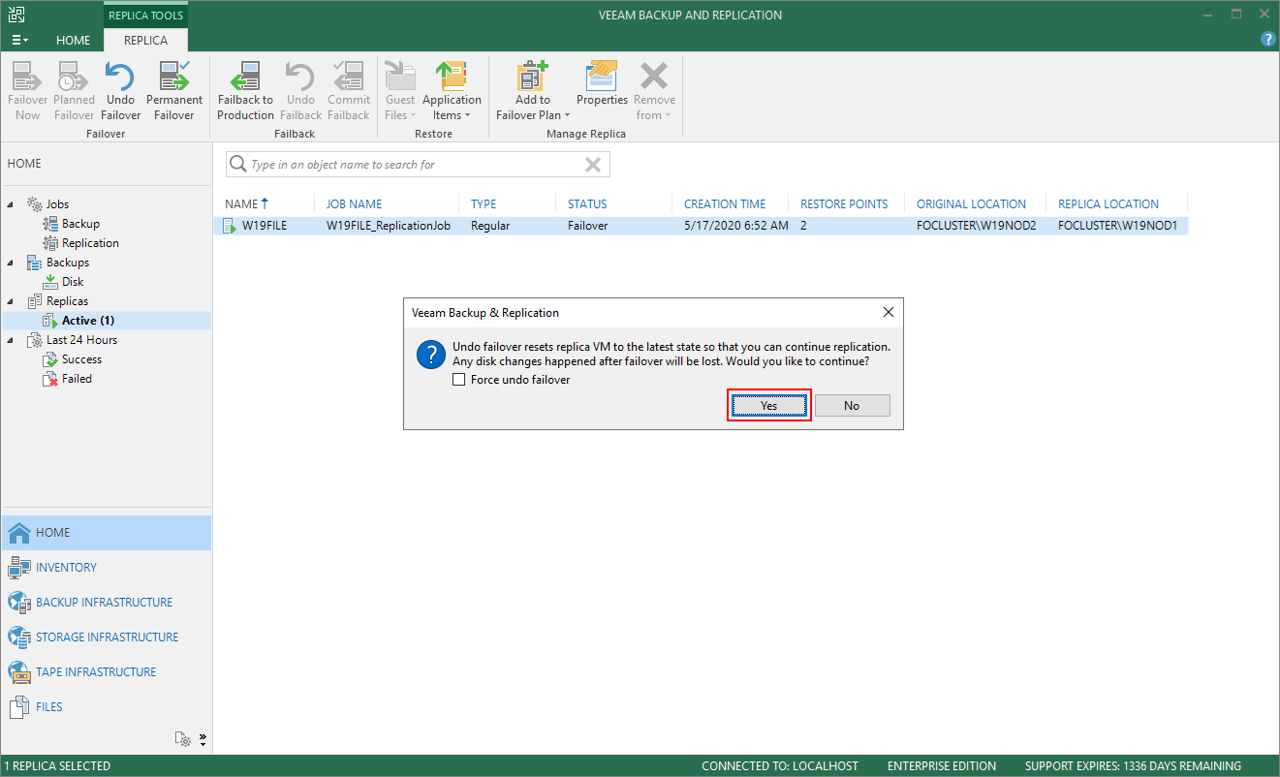Viewport: 1280px width, 777px height.
Task: Switch to the HOME ribbon tab
Action: point(74,41)
